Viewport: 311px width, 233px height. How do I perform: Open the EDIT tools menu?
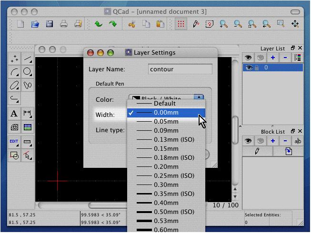[x=14, y=142]
